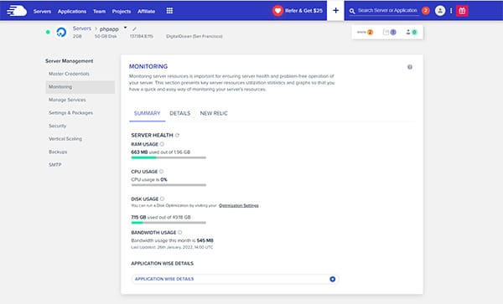
Task: Open the apps grid icon
Action: tap(169, 11)
